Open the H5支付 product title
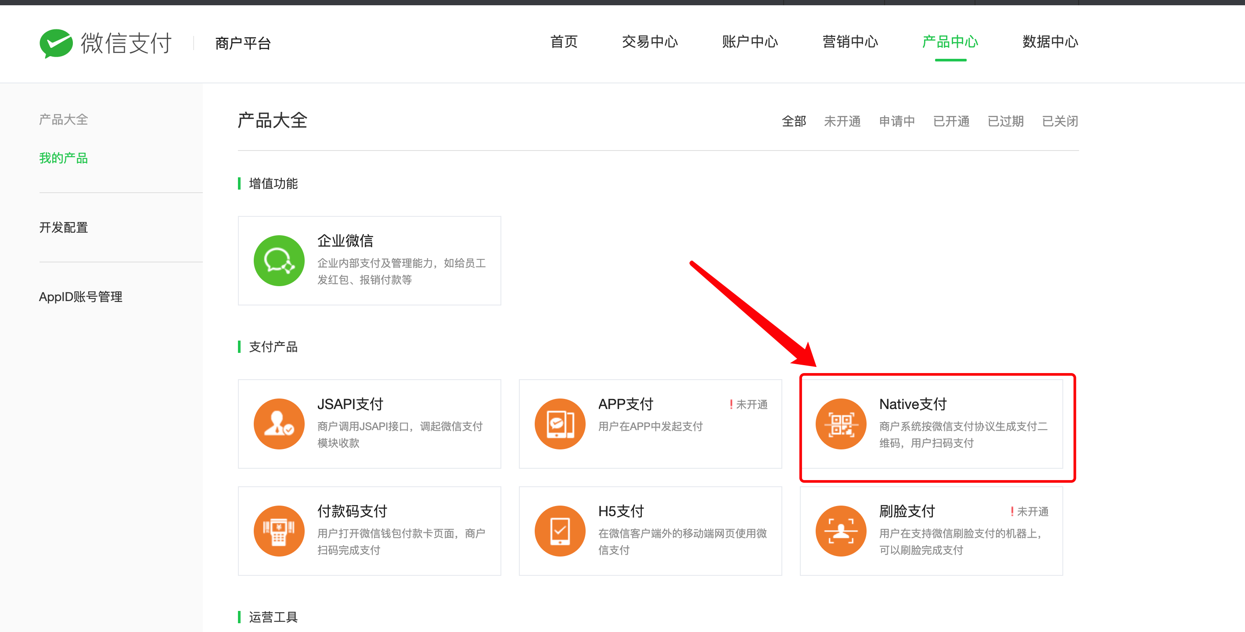 click(621, 511)
